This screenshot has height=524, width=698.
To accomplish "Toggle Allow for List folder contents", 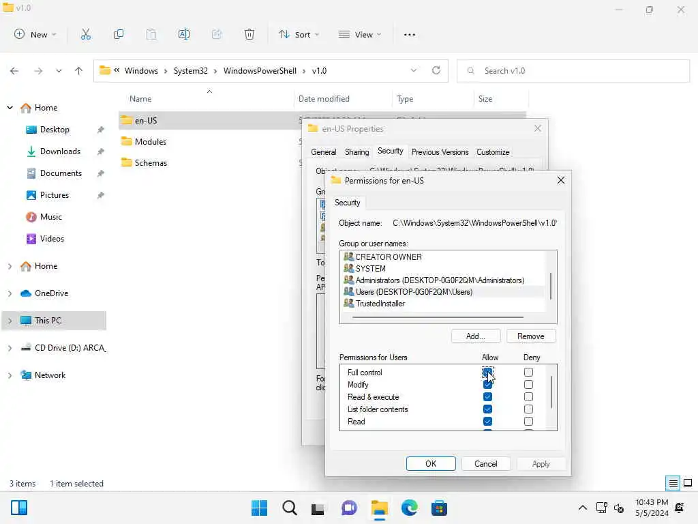I will 487,409.
